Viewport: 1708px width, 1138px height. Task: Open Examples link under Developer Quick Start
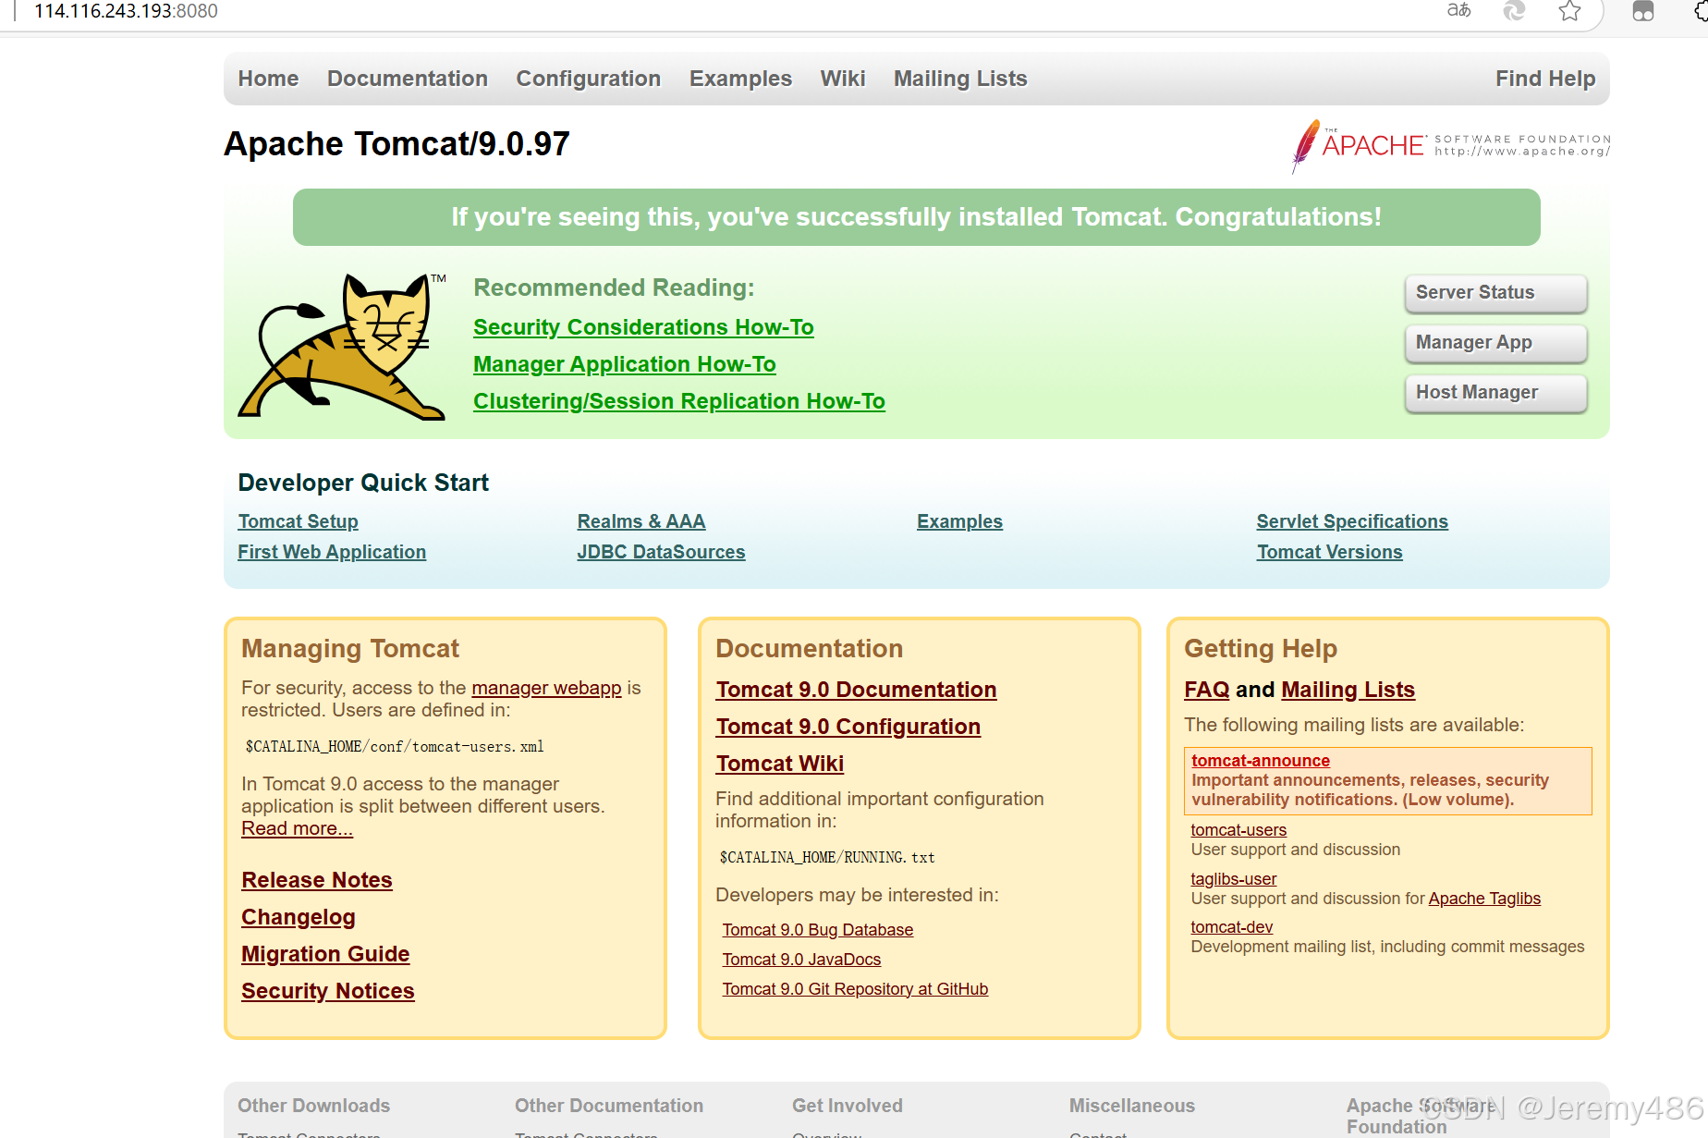coord(959,521)
